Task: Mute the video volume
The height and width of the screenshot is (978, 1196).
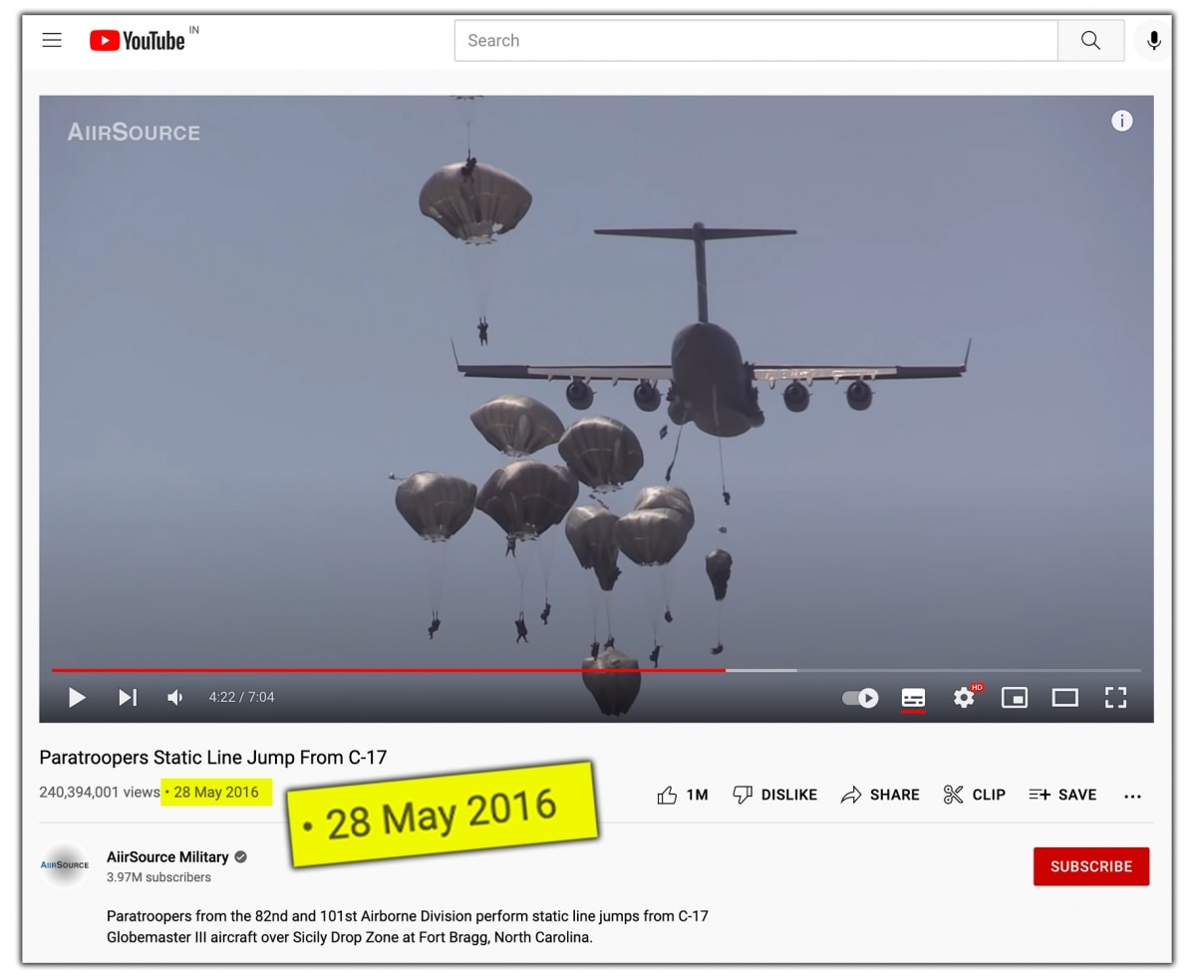Action: click(x=175, y=697)
